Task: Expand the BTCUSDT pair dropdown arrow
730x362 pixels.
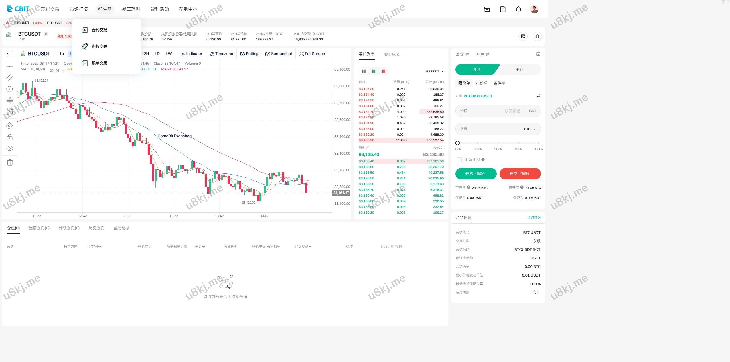Action: coord(46,34)
